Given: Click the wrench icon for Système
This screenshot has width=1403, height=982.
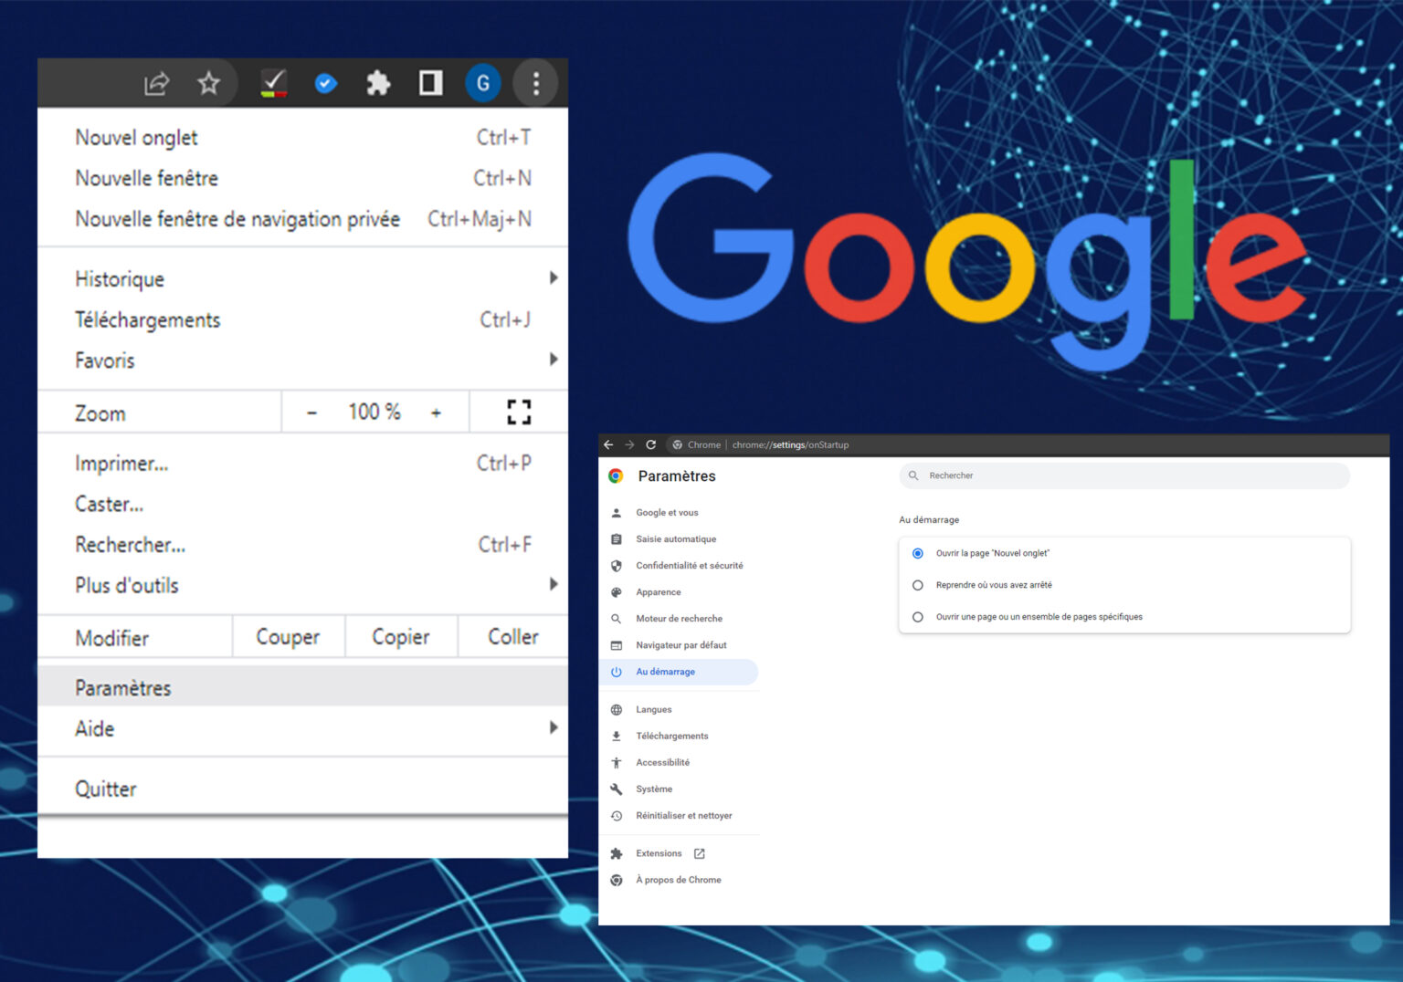Looking at the screenshot, I should (x=617, y=789).
